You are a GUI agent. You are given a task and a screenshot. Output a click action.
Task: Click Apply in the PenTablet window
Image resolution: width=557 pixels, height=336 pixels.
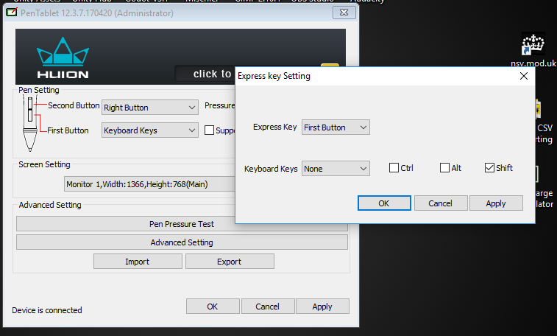point(322,306)
